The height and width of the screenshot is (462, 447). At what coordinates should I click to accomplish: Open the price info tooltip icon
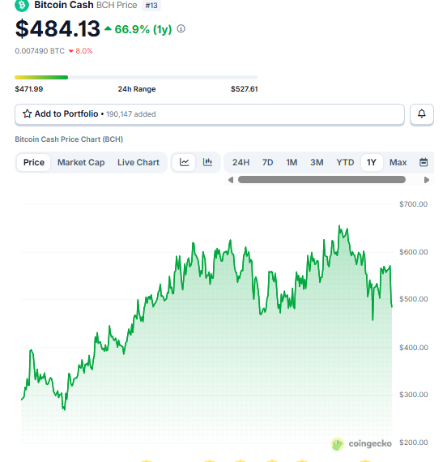(181, 28)
